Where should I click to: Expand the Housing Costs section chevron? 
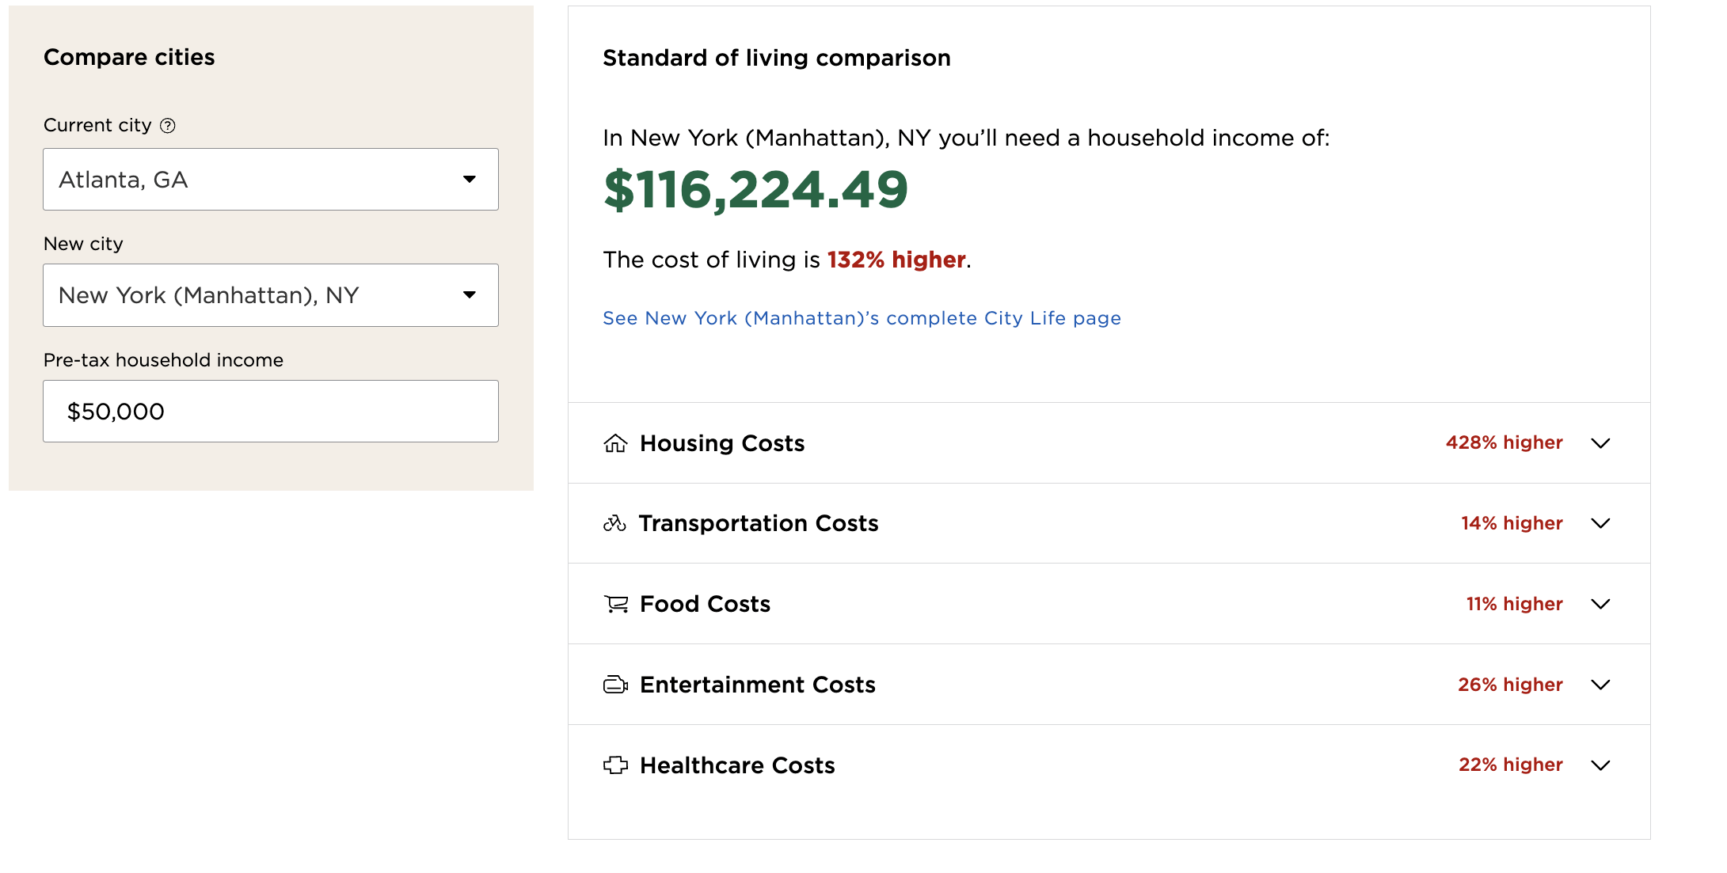(x=1600, y=443)
